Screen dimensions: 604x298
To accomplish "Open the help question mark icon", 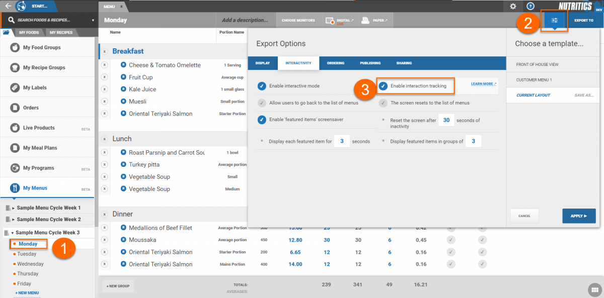I will pos(531,6).
